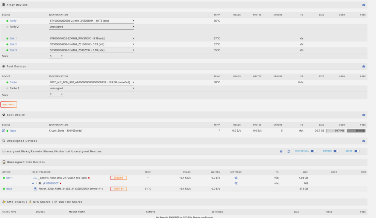The image size is (376, 218).
Task: Click the green status dot beside Disk 1
Action: point(8,39)
